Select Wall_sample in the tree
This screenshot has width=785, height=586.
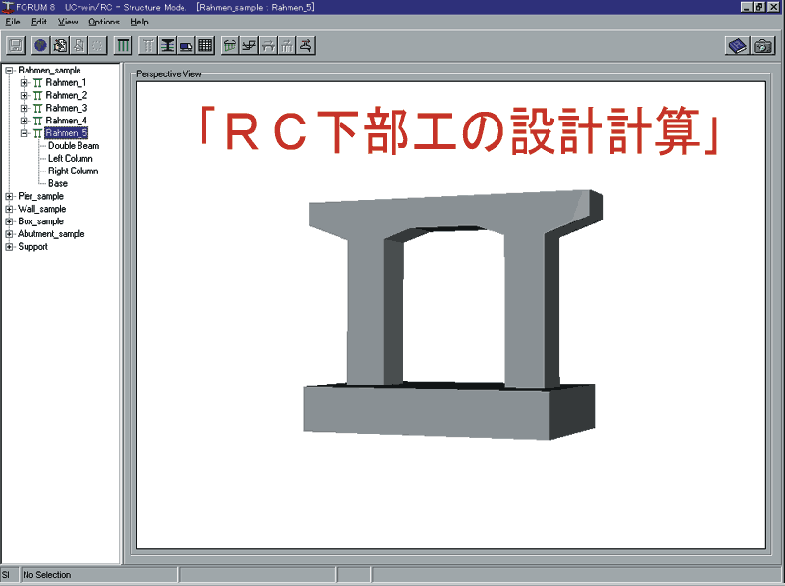click(x=41, y=209)
